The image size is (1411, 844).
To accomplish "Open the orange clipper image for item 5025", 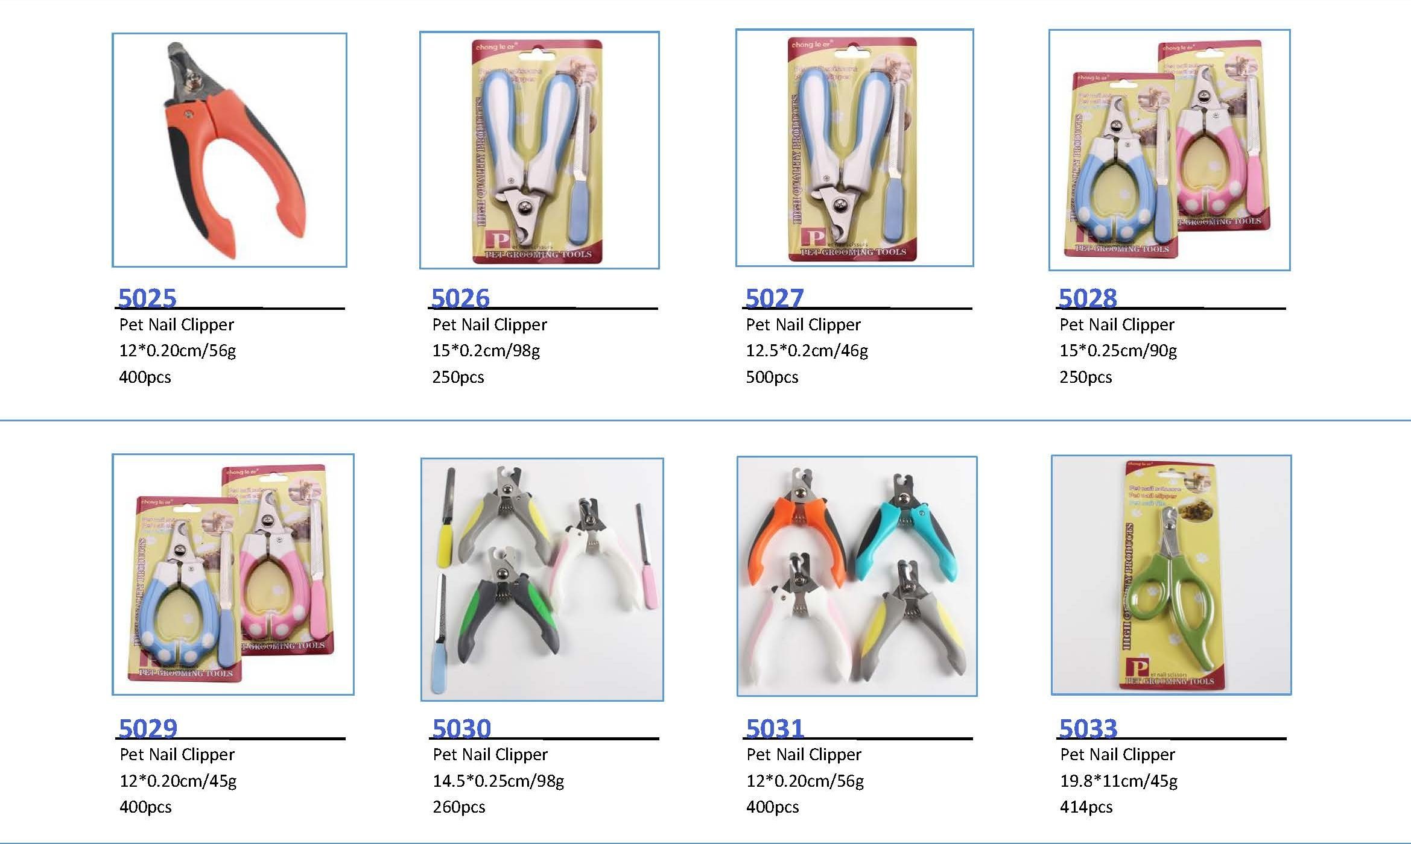I will [x=229, y=150].
